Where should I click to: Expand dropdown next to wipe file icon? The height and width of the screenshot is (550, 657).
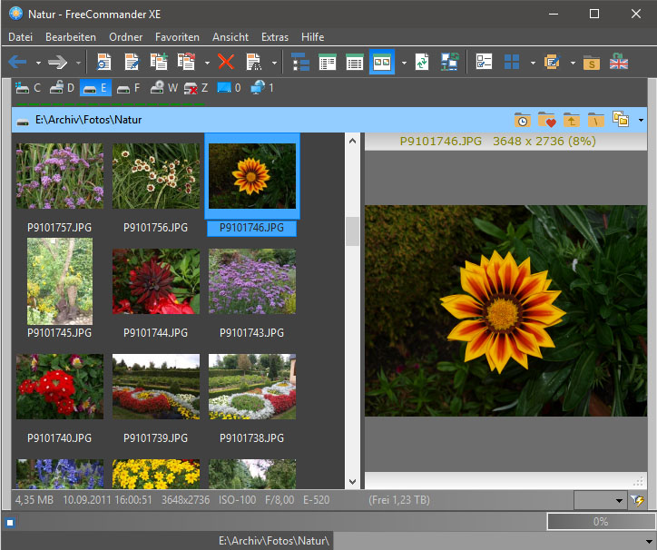[274, 63]
